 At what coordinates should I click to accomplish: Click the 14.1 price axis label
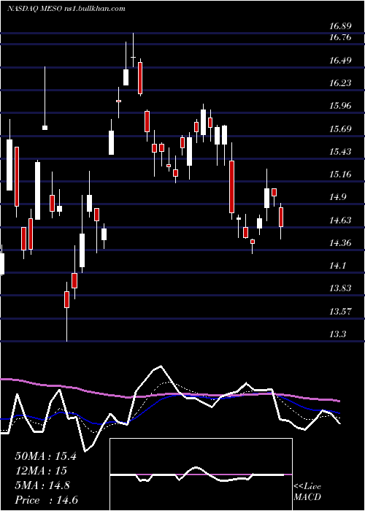pyautogui.click(x=338, y=266)
